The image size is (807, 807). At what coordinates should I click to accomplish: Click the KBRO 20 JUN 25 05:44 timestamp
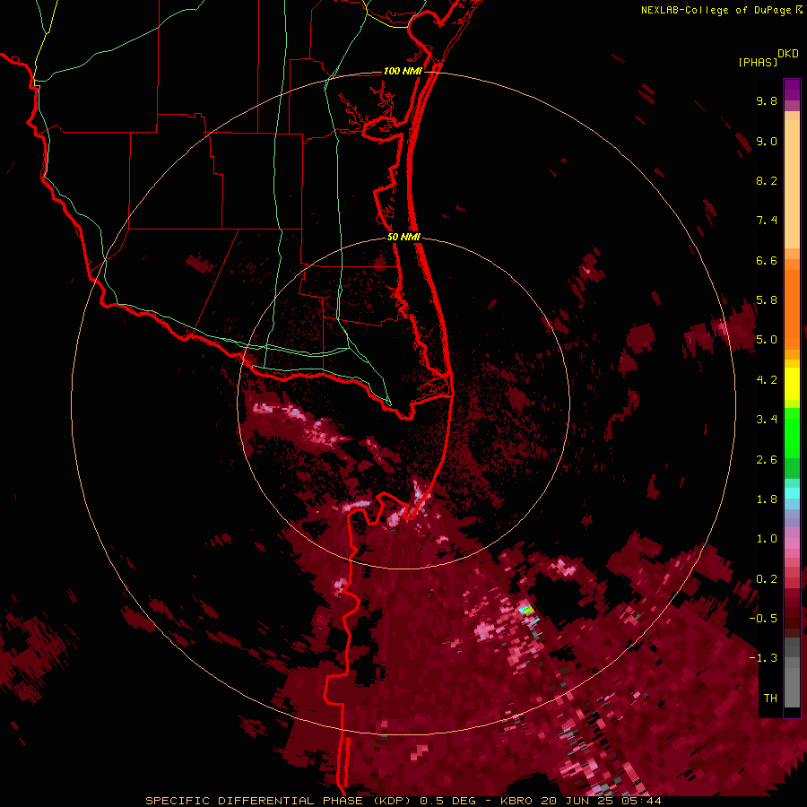click(580, 801)
